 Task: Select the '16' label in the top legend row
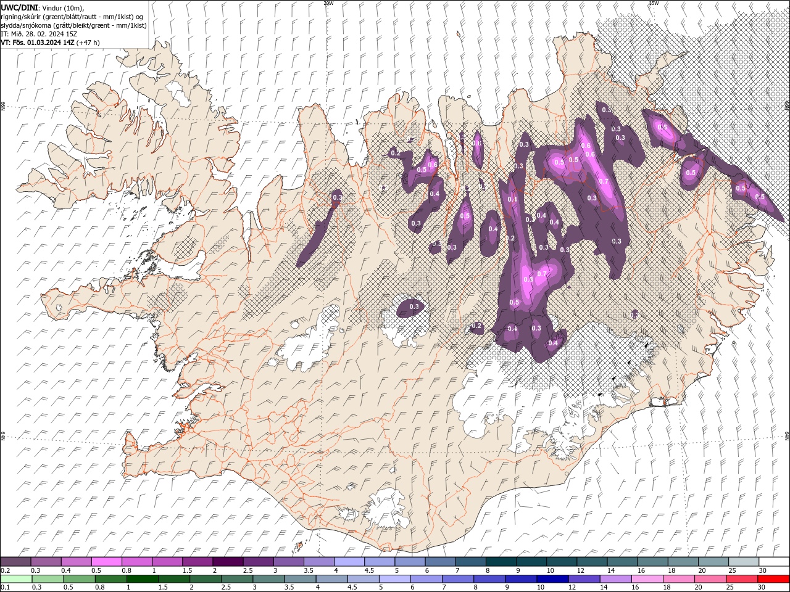[642, 570]
